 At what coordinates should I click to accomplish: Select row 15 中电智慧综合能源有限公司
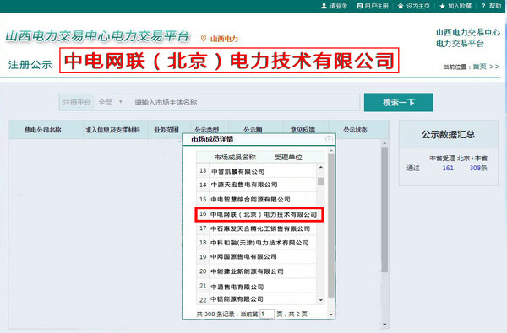click(256, 200)
